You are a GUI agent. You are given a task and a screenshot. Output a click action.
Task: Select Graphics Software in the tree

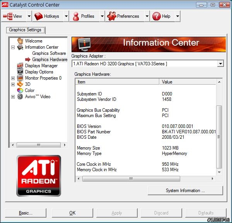pos(49,53)
